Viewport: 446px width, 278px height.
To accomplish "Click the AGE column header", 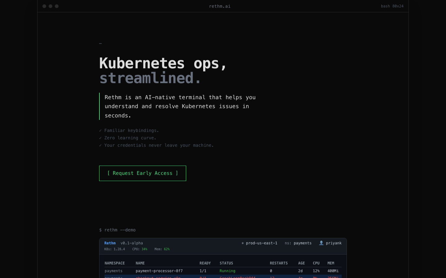I will pos(301,263).
